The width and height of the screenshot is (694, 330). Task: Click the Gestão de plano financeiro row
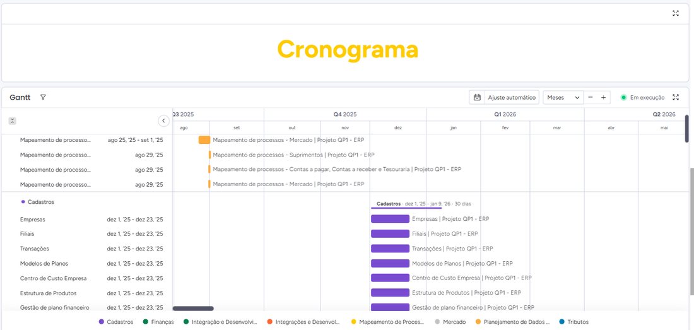click(x=87, y=307)
